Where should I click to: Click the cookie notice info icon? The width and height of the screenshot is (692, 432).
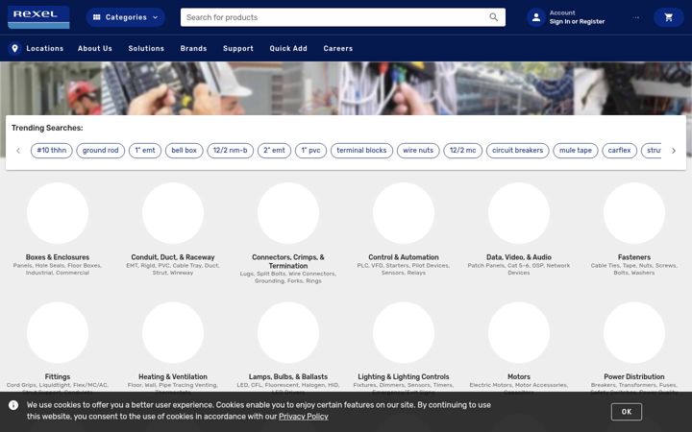point(13,405)
